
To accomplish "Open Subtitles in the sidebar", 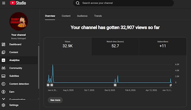I will [19, 76].
